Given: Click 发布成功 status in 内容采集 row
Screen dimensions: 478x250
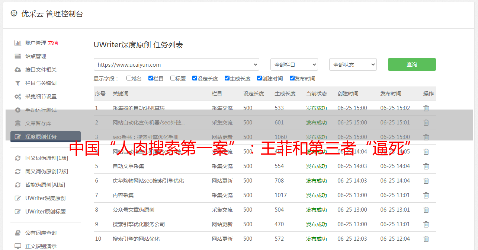Looking at the screenshot, I should 317,195.
